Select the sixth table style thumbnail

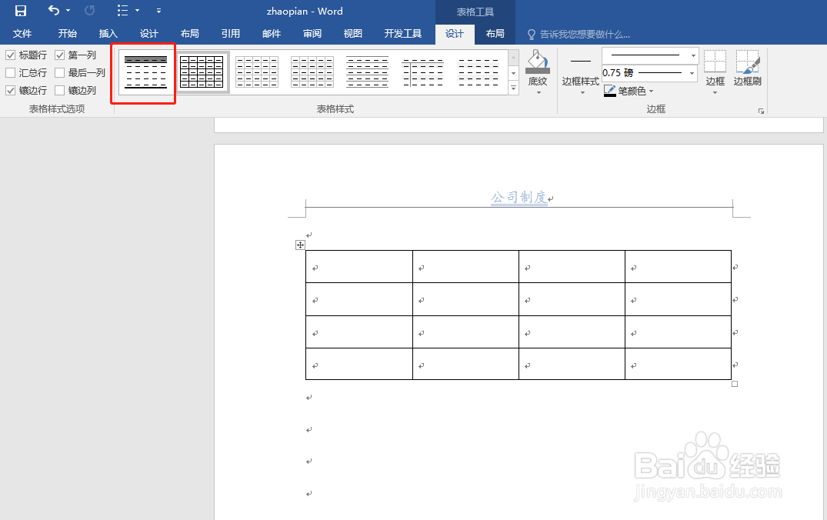423,72
